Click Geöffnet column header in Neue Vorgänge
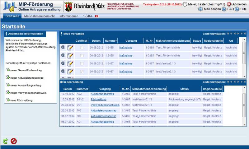The image size is (249, 149). pos(81,41)
